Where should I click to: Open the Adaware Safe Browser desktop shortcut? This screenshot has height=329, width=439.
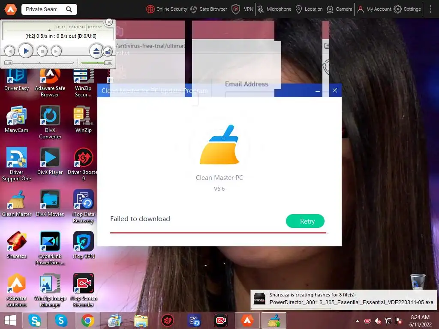pyautogui.click(x=50, y=83)
